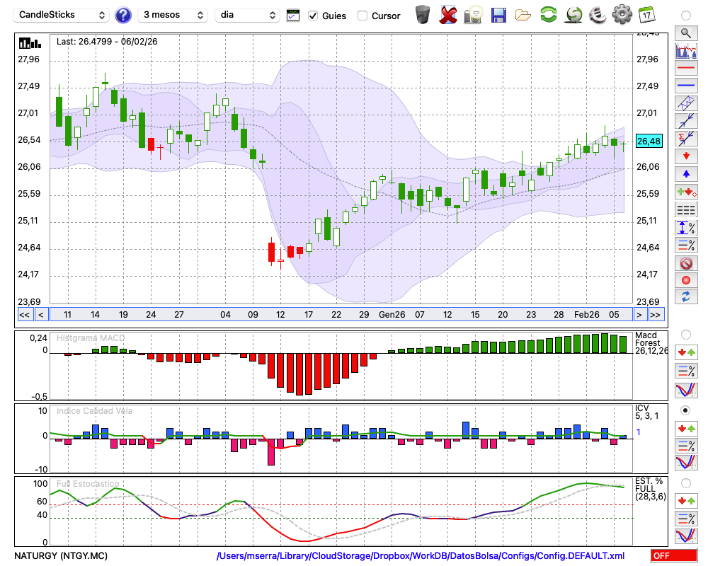Click the red X delete icon
The height and width of the screenshot is (566, 708).
pos(448,15)
